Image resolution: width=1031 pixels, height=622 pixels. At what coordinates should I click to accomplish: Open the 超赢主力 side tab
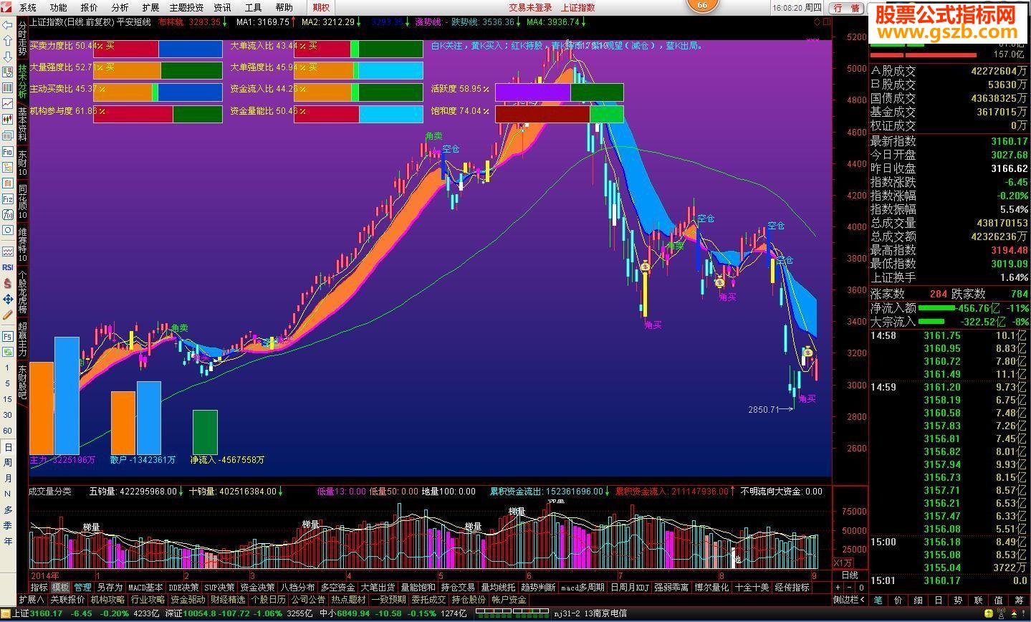point(22,340)
